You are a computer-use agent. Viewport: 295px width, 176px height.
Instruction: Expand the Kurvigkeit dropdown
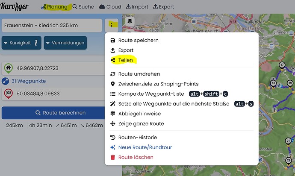pos(21,43)
